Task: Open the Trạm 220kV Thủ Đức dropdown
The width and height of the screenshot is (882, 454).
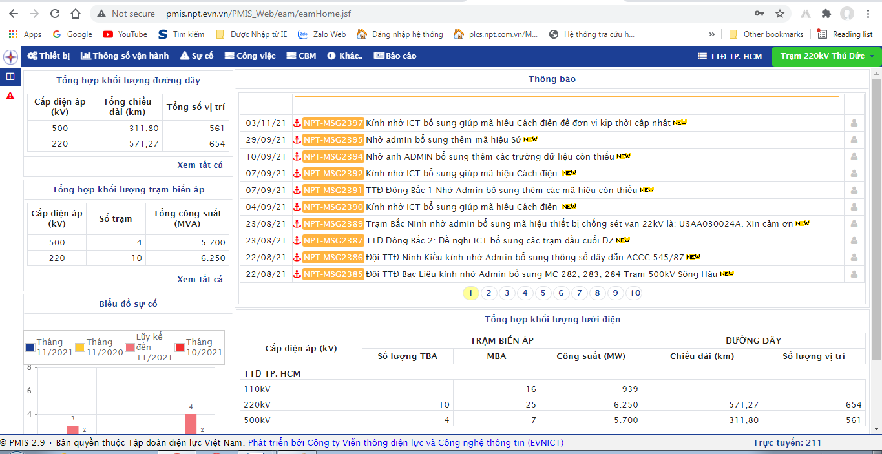Action: click(826, 56)
